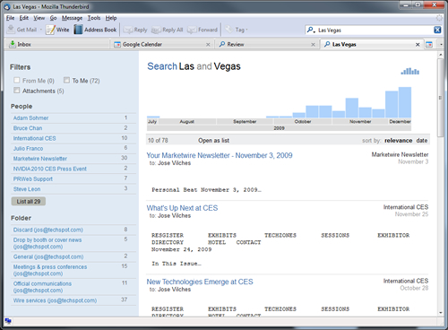Screen dimensions: 448x330
Task: Open New Technologies Emerge at CES message
Action: [x=200, y=282]
